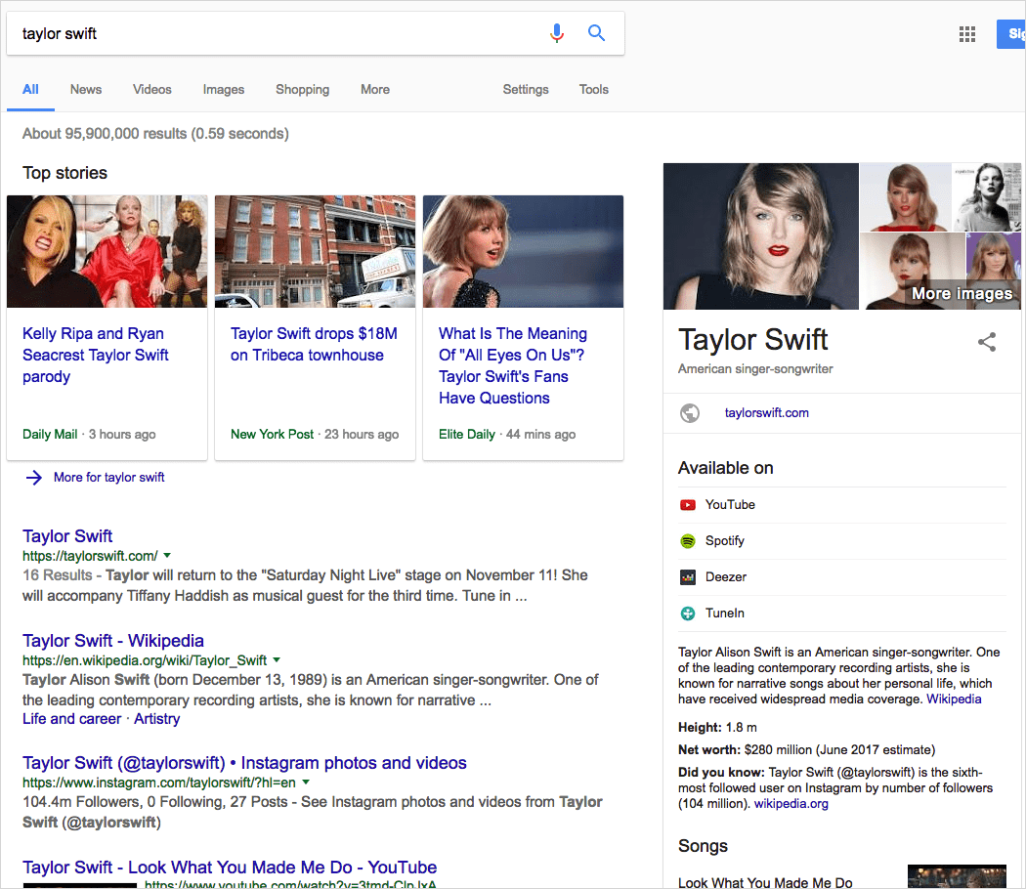Open Taylor Swift drops $18M Tribeca townhouse story
This screenshot has height=889, width=1026.
click(x=314, y=345)
